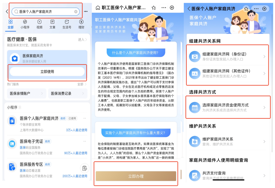
Task: Favorite right panel page with star icon
Action: [x=246, y=9]
